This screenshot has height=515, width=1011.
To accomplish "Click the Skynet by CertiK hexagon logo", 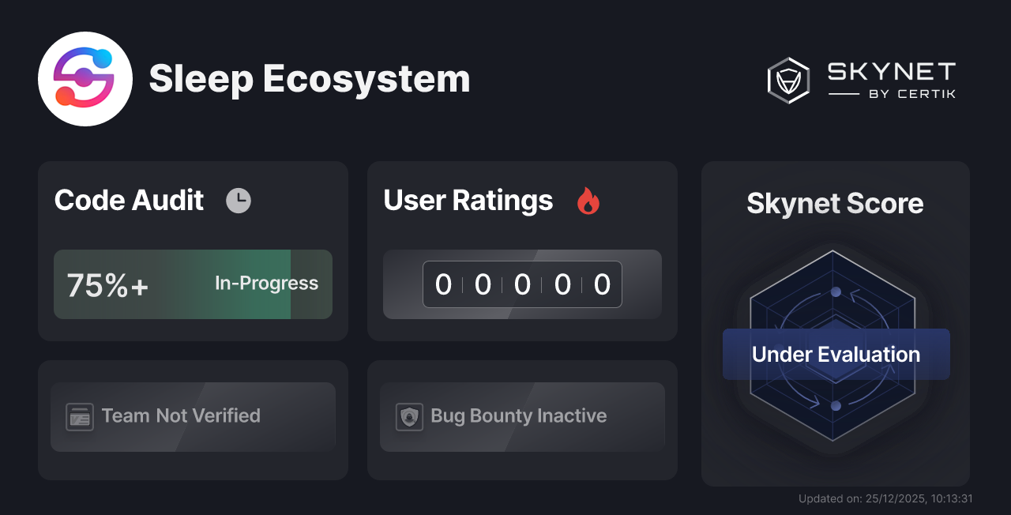I will (787, 80).
